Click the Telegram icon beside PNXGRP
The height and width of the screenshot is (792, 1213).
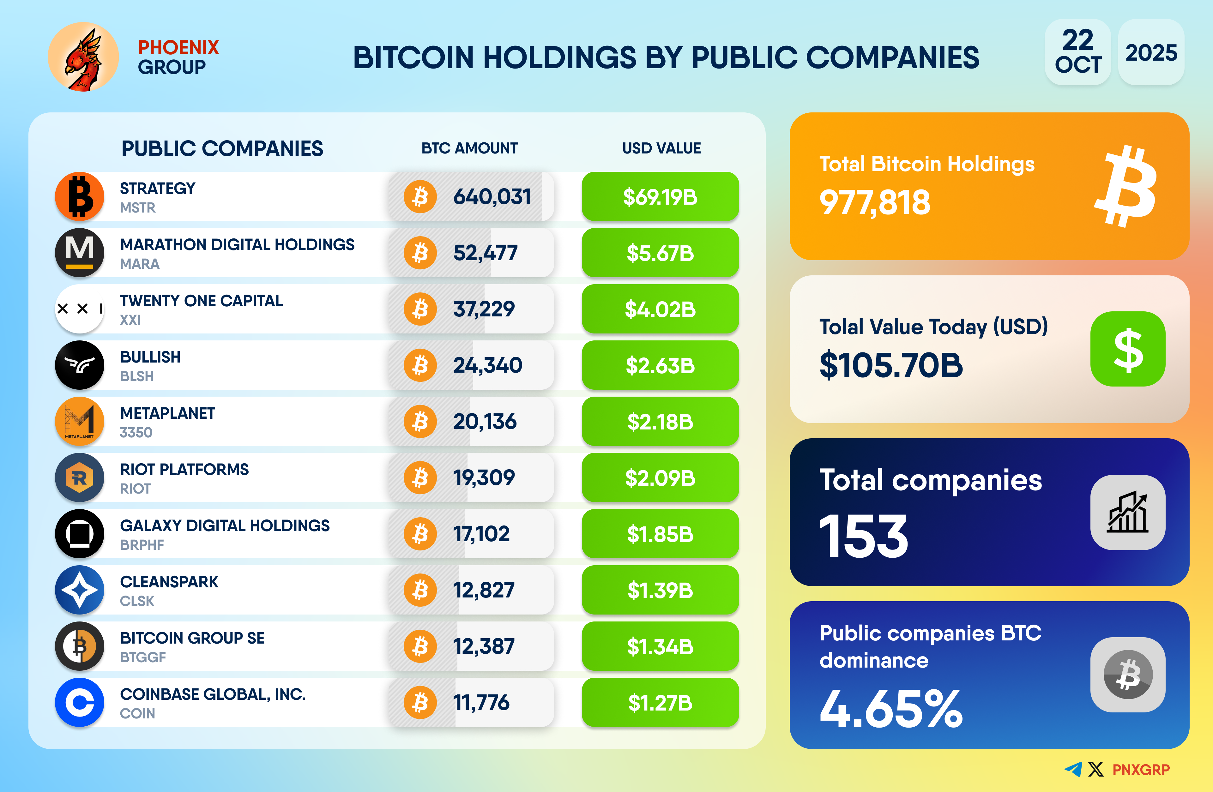tap(1073, 770)
